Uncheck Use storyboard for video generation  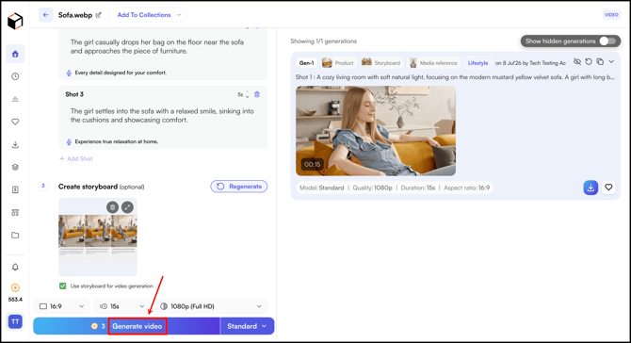[x=63, y=286]
